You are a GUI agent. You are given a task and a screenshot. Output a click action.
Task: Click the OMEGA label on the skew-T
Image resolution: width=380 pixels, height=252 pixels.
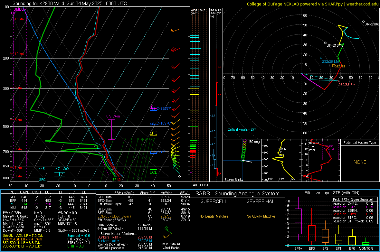click(20, 9)
